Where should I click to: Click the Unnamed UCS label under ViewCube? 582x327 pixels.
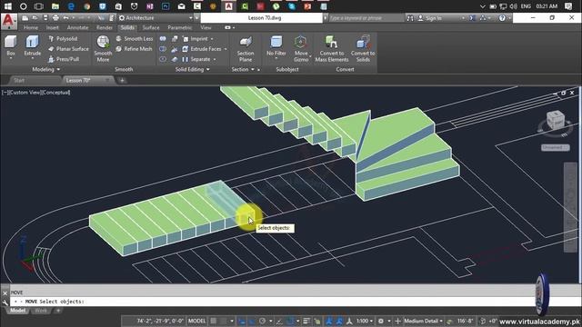click(555, 147)
